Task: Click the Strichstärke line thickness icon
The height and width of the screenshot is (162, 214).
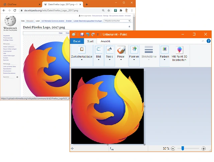Action: coord(149,50)
